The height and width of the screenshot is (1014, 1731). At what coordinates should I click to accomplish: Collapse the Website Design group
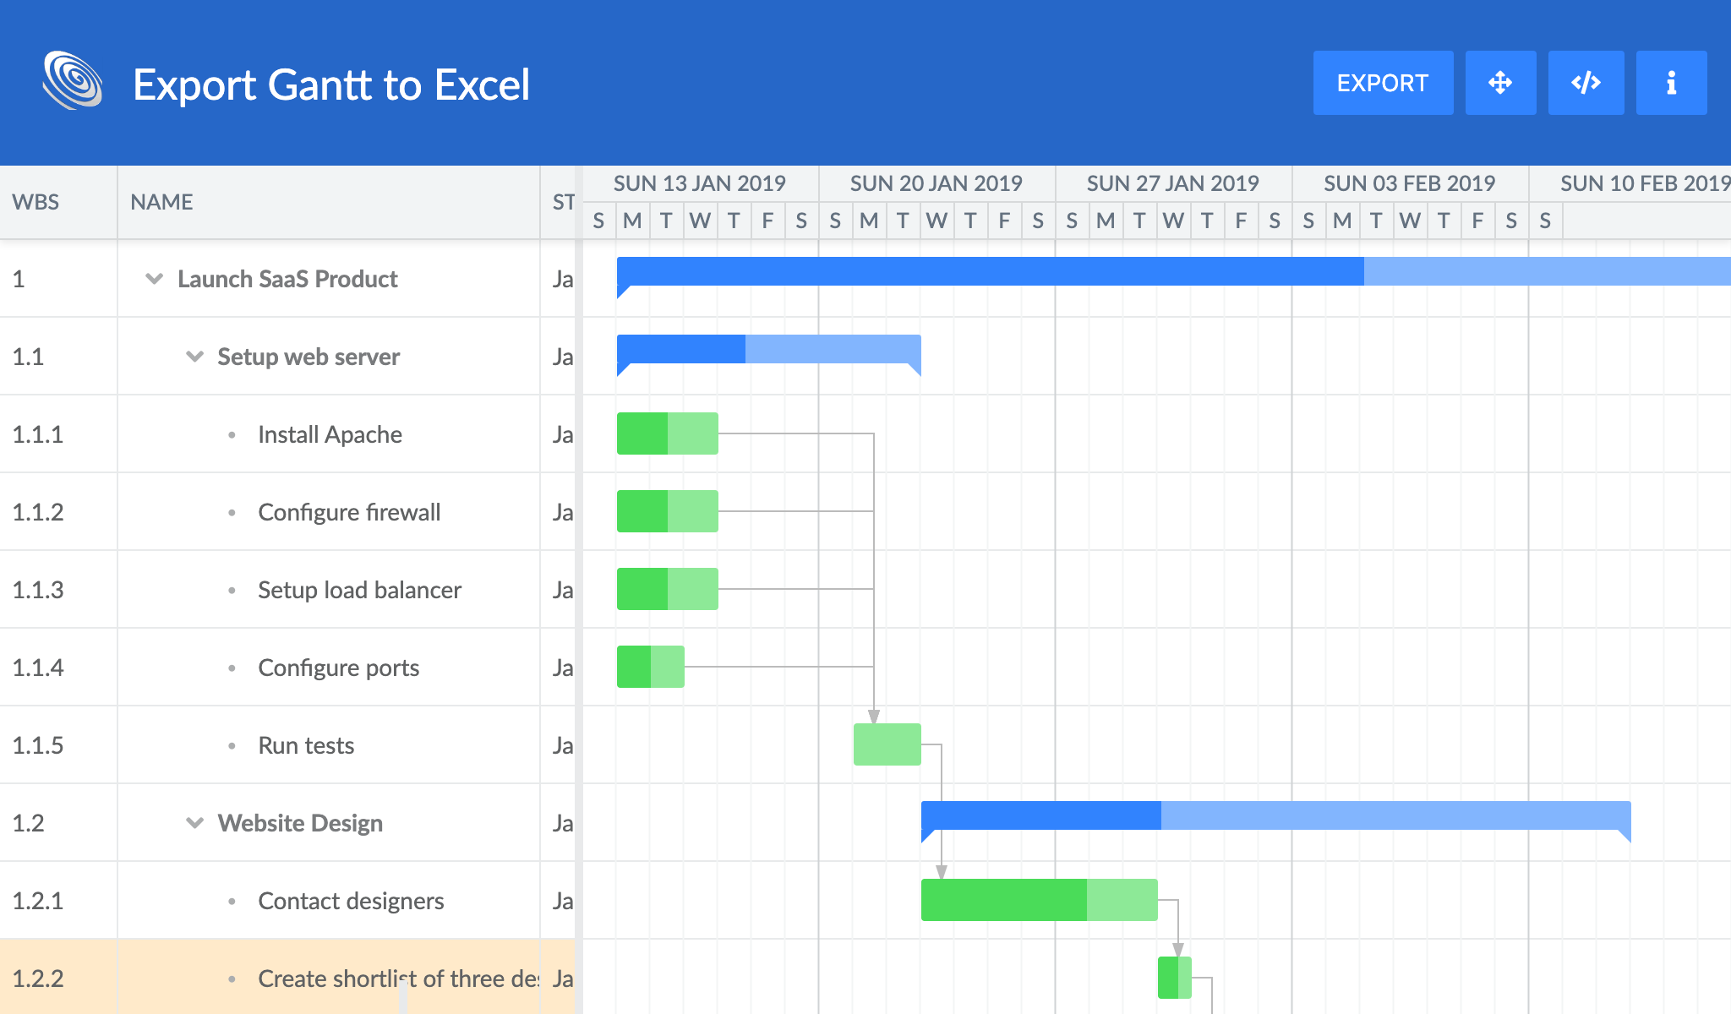pyautogui.click(x=193, y=823)
